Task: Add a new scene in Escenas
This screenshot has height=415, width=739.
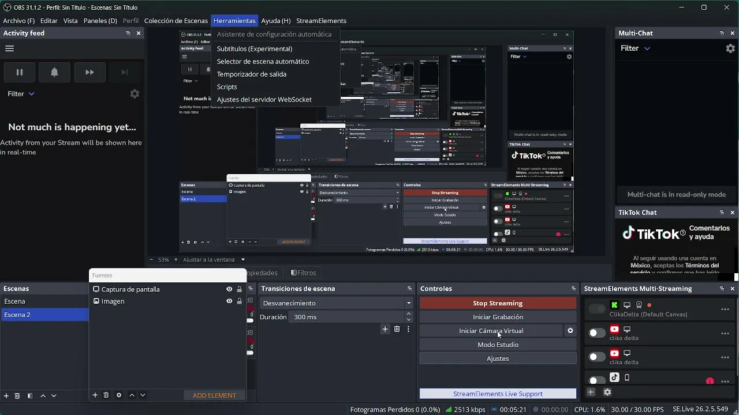Action: (x=6, y=395)
